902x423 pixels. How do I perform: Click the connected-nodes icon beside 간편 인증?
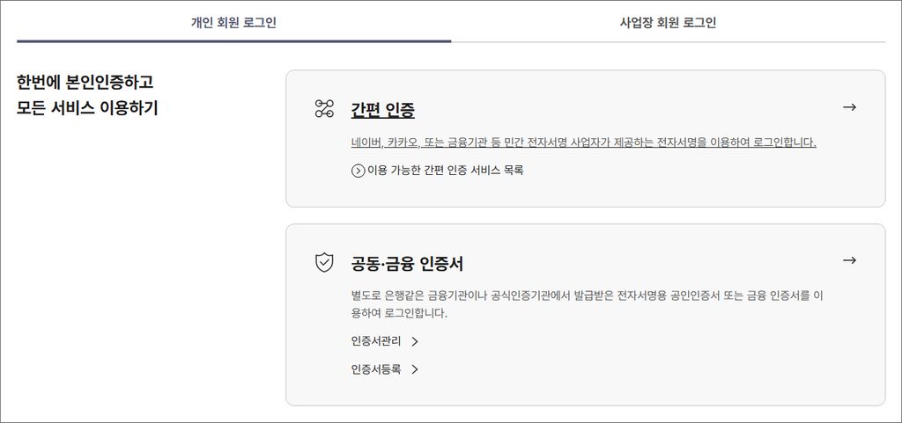(x=324, y=108)
